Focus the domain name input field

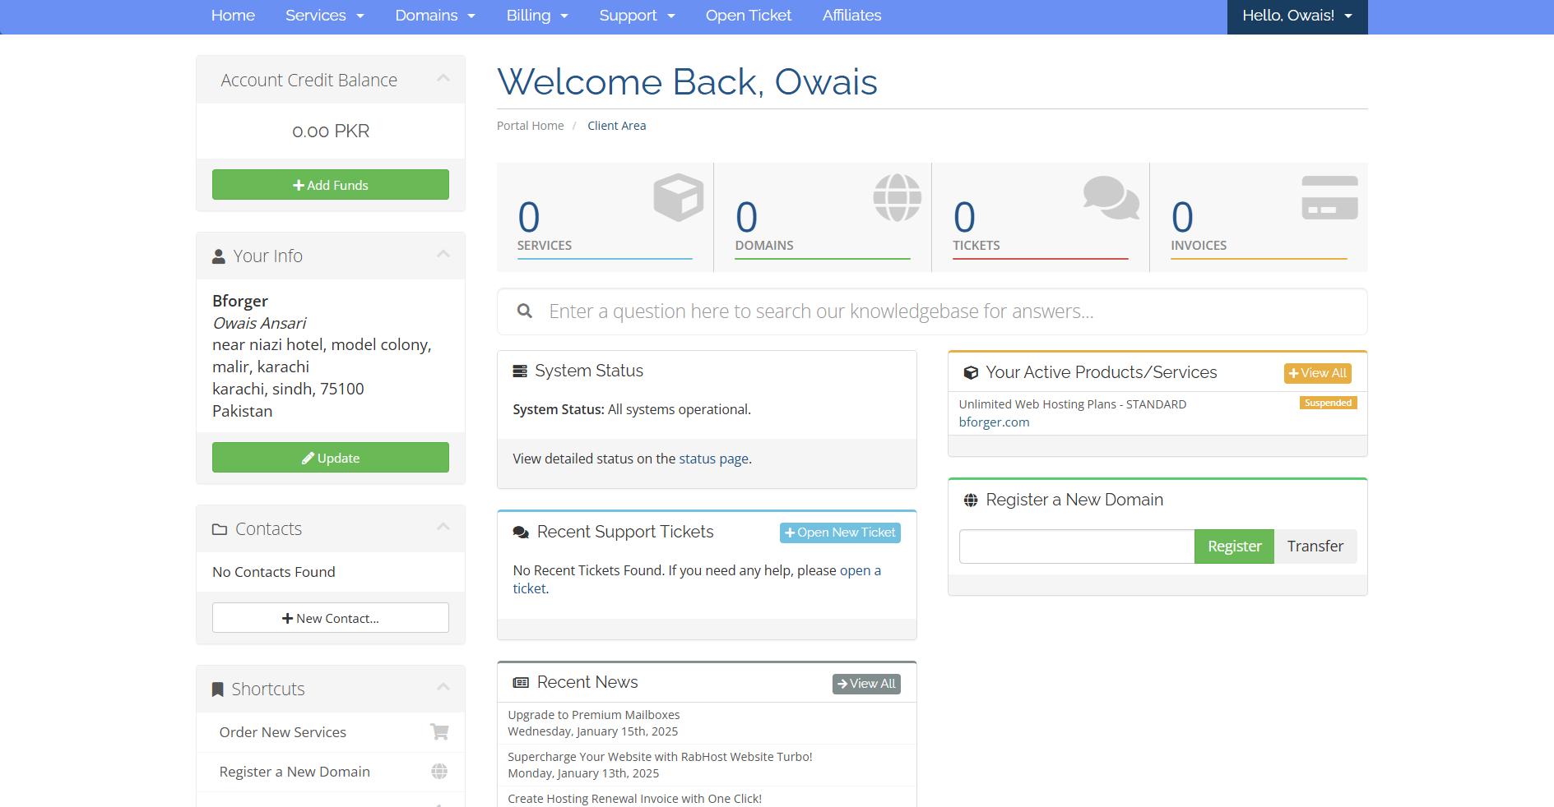point(1076,546)
